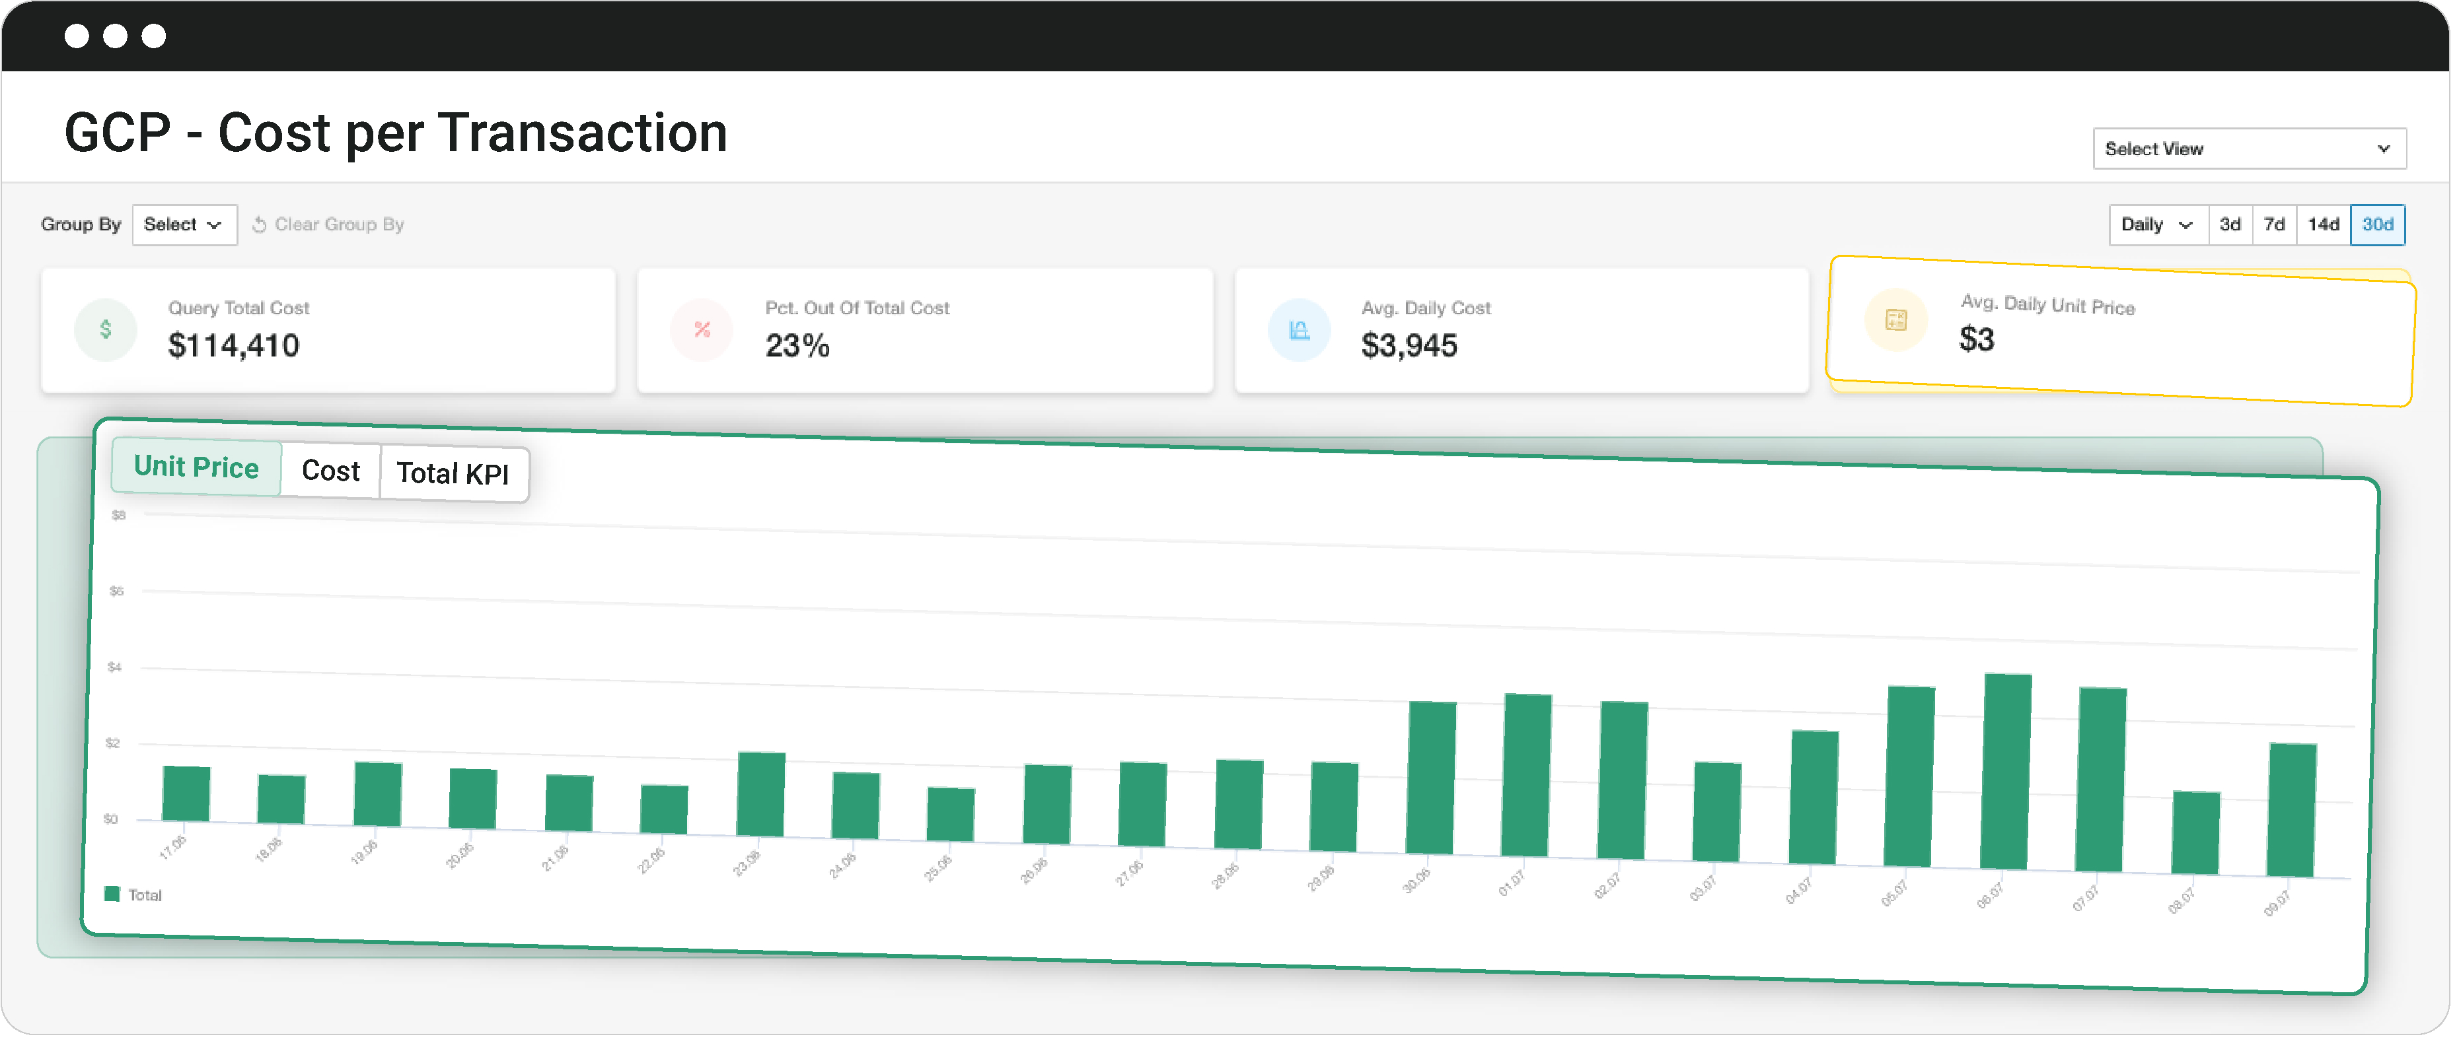Click the Group By label
Viewport: 2459px width, 1049px height.
click(81, 225)
